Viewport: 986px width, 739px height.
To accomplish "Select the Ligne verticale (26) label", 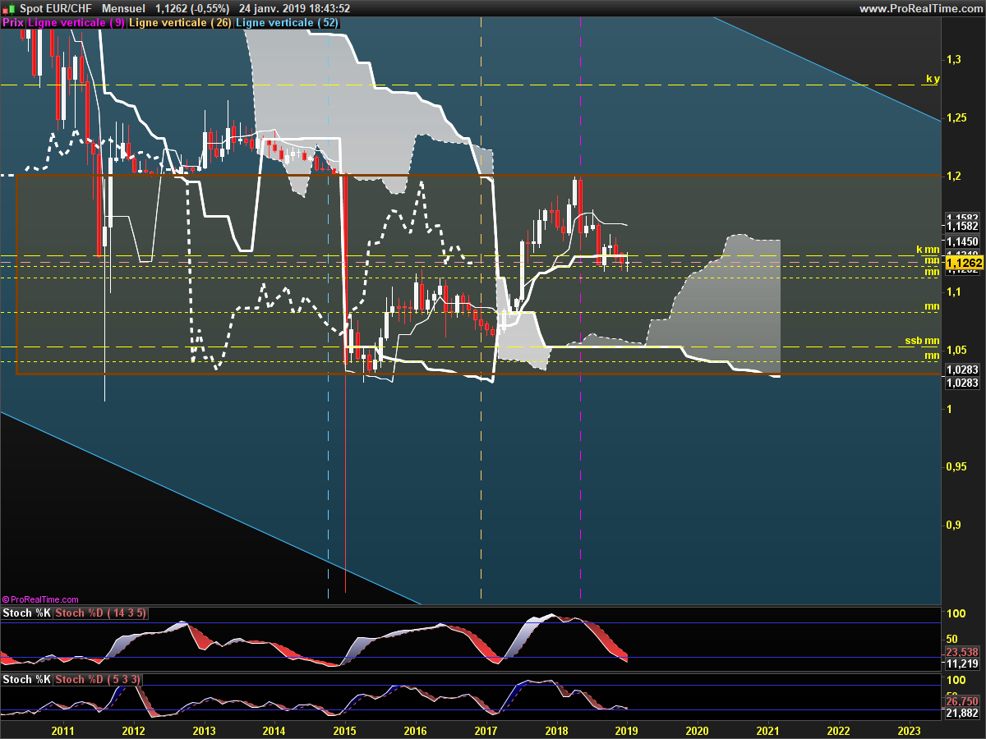I will click(x=180, y=23).
